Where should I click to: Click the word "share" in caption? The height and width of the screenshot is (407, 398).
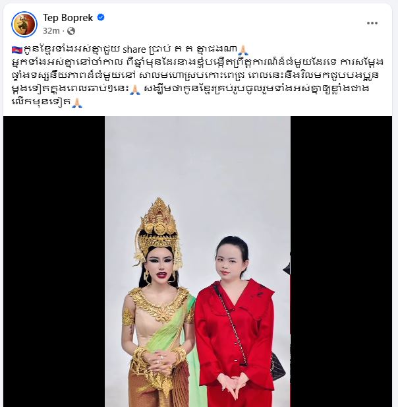coord(134,49)
